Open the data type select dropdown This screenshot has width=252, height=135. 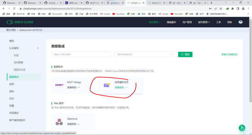point(144,54)
